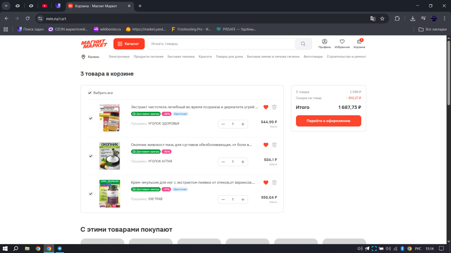Switch to the YouTube pinned tab
The width and height of the screenshot is (451, 253).
pyautogui.click(x=44, y=6)
